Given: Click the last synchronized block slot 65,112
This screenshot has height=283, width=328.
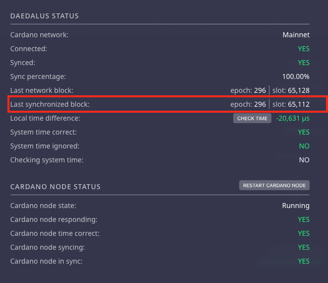Looking at the screenshot, I should [291, 104].
